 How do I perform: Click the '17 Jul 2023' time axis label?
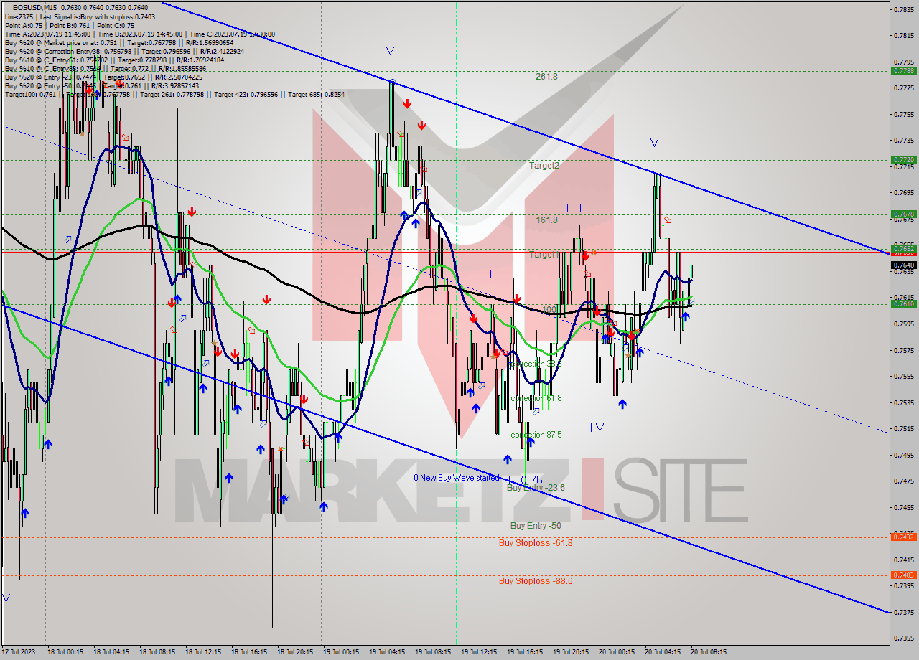[18, 652]
